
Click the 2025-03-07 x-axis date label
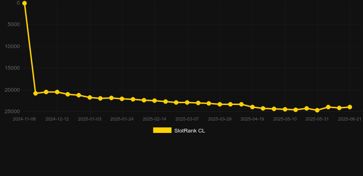(x=187, y=119)
